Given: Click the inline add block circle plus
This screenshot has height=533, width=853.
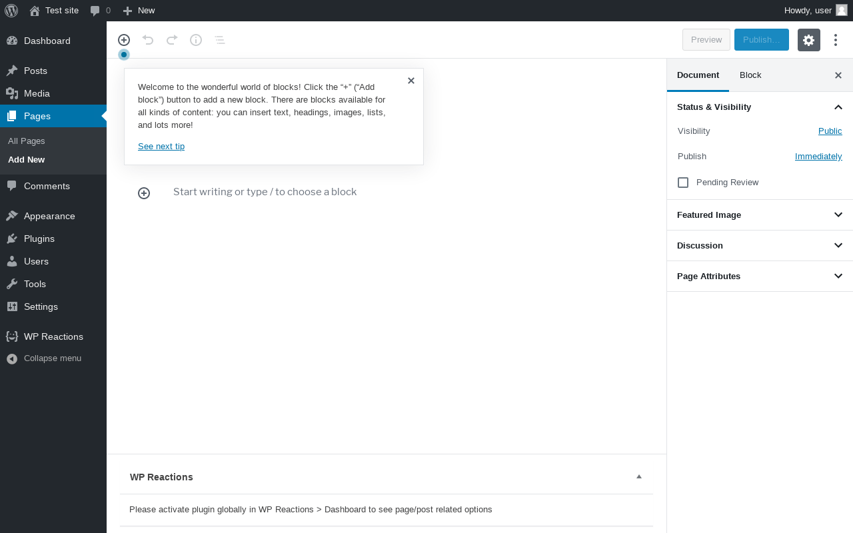Looking at the screenshot, I should click(144, 193).
